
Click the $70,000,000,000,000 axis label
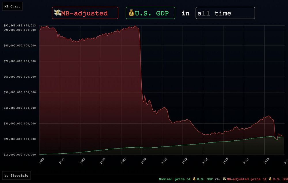click(20, 61)
